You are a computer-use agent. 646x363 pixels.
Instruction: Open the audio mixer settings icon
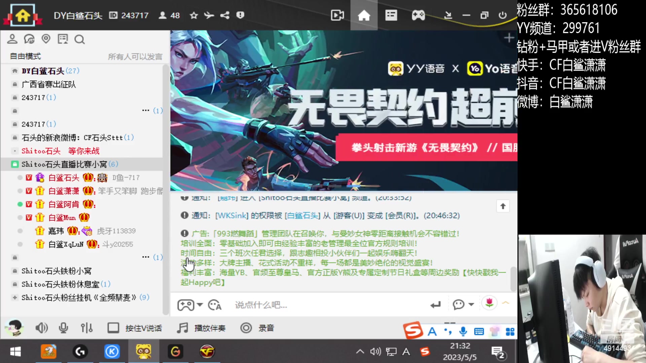click(x=86, y=328)
